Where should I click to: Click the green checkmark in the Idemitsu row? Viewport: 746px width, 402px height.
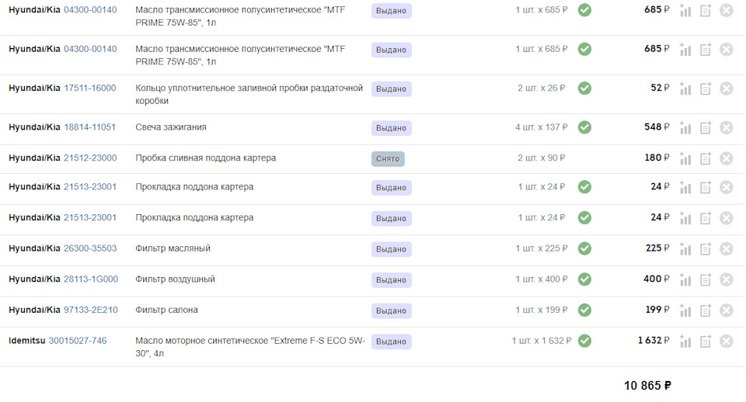(584, 341)
